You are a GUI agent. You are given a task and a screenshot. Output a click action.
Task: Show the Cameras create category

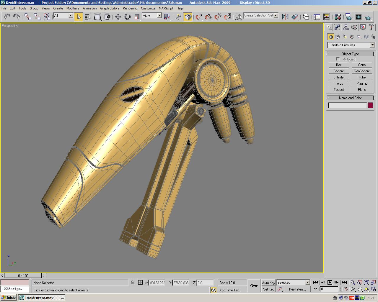(x=352, y=37)
